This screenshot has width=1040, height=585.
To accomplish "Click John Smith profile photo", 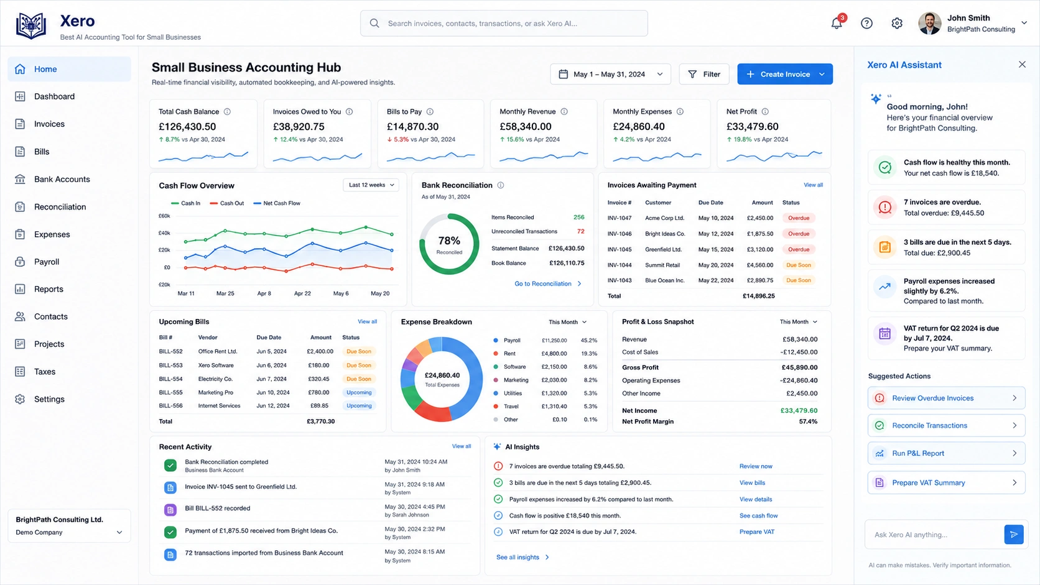I will pyautogui.click(x=930, y=23).
